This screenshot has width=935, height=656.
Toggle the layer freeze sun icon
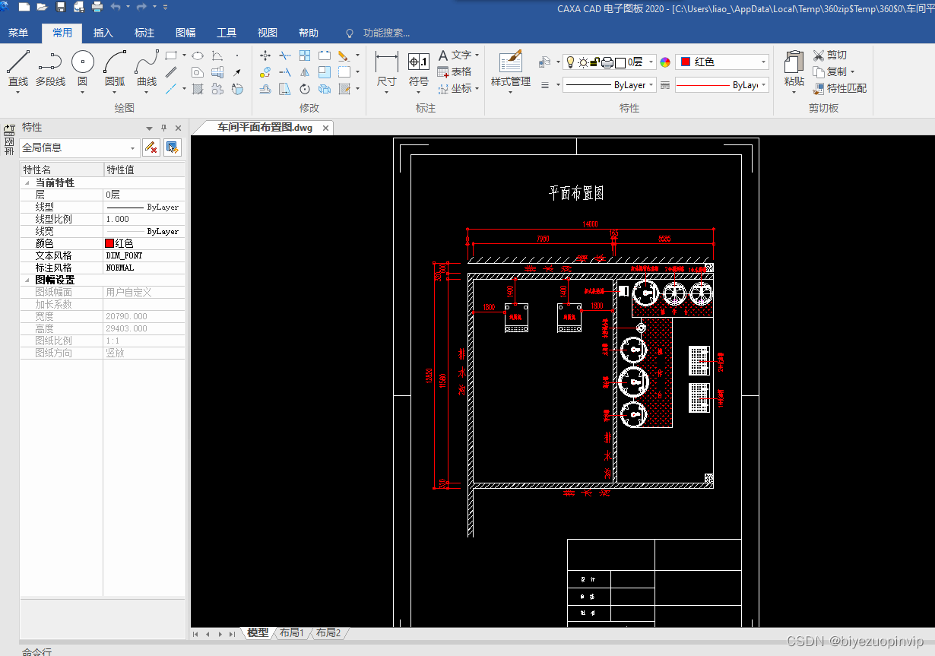point(583,62)
